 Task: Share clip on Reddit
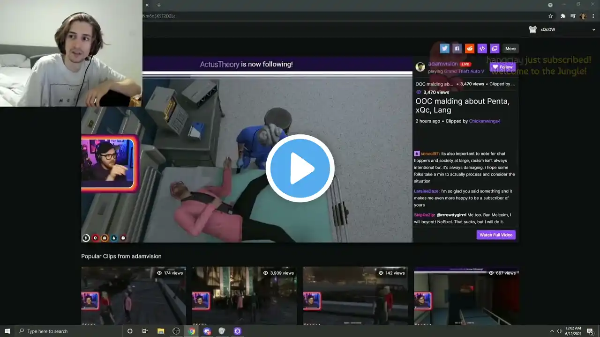[470, 48]
